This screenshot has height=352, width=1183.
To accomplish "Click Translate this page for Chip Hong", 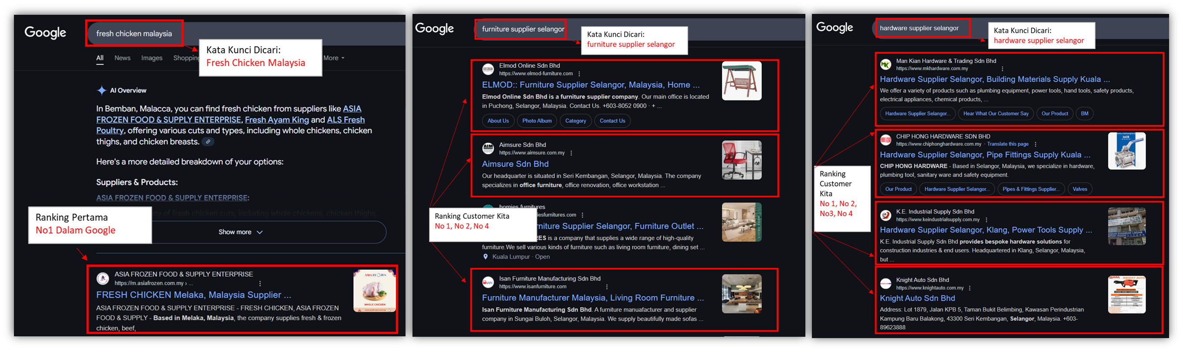I will [1007, 144].
